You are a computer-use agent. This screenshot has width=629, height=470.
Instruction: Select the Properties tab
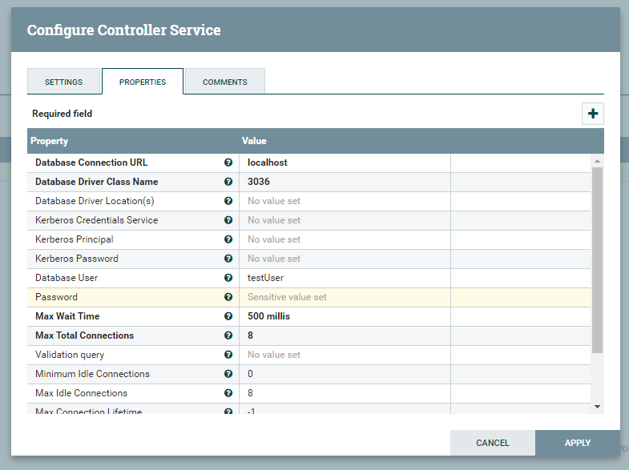[143, 82]
